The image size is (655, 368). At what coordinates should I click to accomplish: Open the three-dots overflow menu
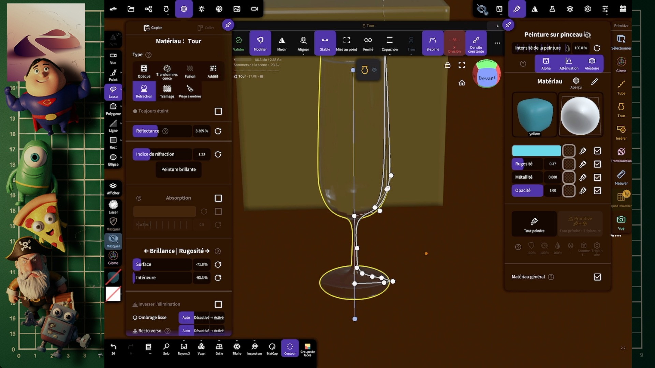[x=497, y=43]
